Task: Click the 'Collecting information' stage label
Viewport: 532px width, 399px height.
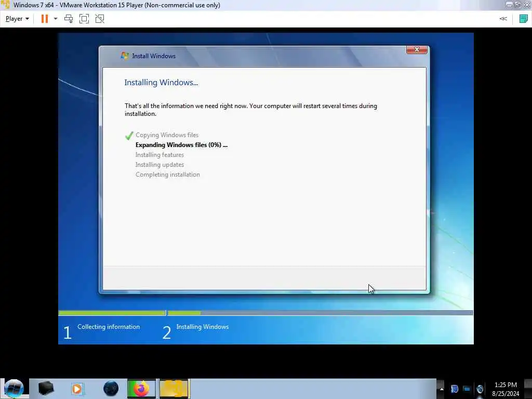Action: pyautogui.click(x=109, y=327)
